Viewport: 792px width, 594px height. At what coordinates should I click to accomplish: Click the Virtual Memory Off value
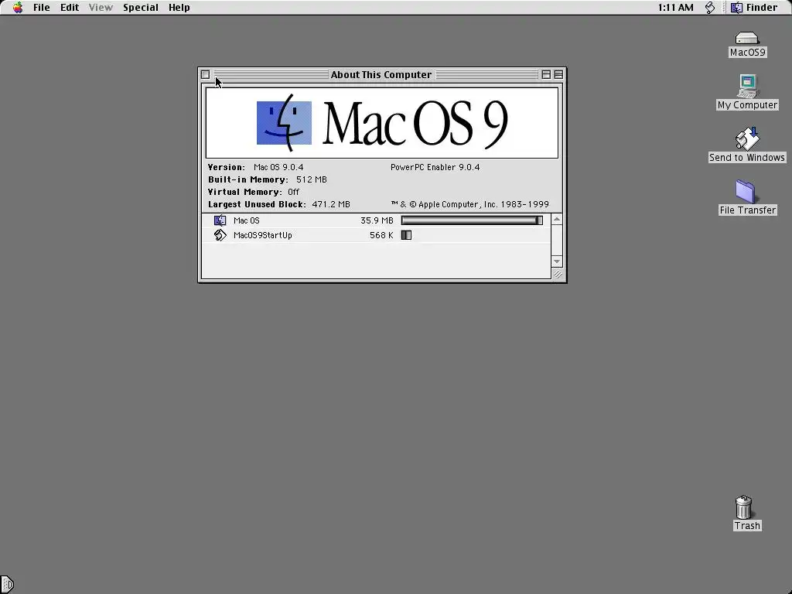293,192
